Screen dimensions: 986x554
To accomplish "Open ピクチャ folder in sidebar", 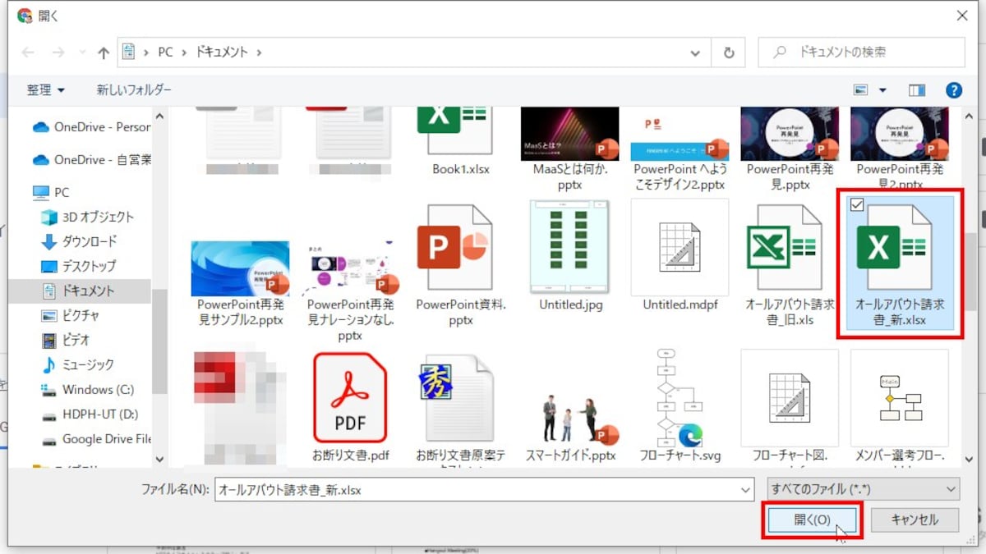I will tap(71, 315).
